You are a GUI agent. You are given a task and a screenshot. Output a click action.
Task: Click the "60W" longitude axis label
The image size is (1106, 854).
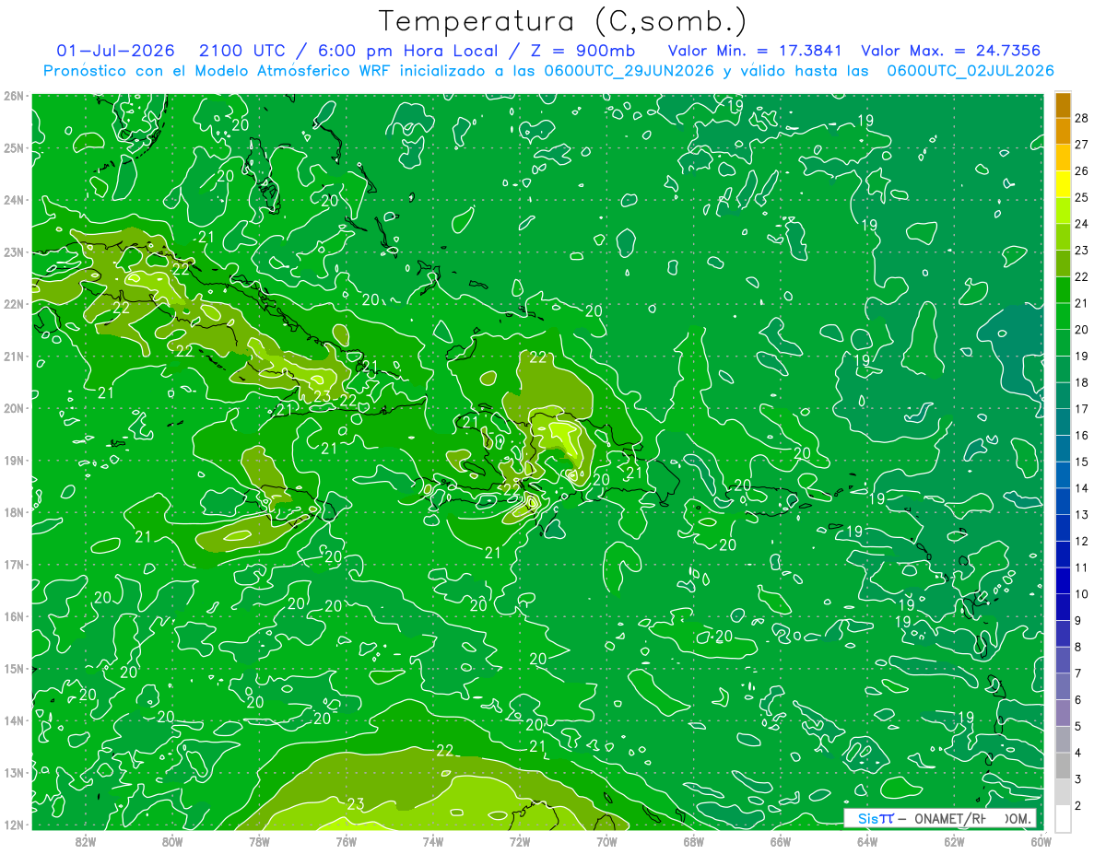coord(1041,840)
